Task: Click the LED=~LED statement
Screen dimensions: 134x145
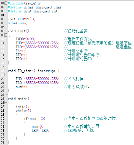Action: [x=40, y=131]
